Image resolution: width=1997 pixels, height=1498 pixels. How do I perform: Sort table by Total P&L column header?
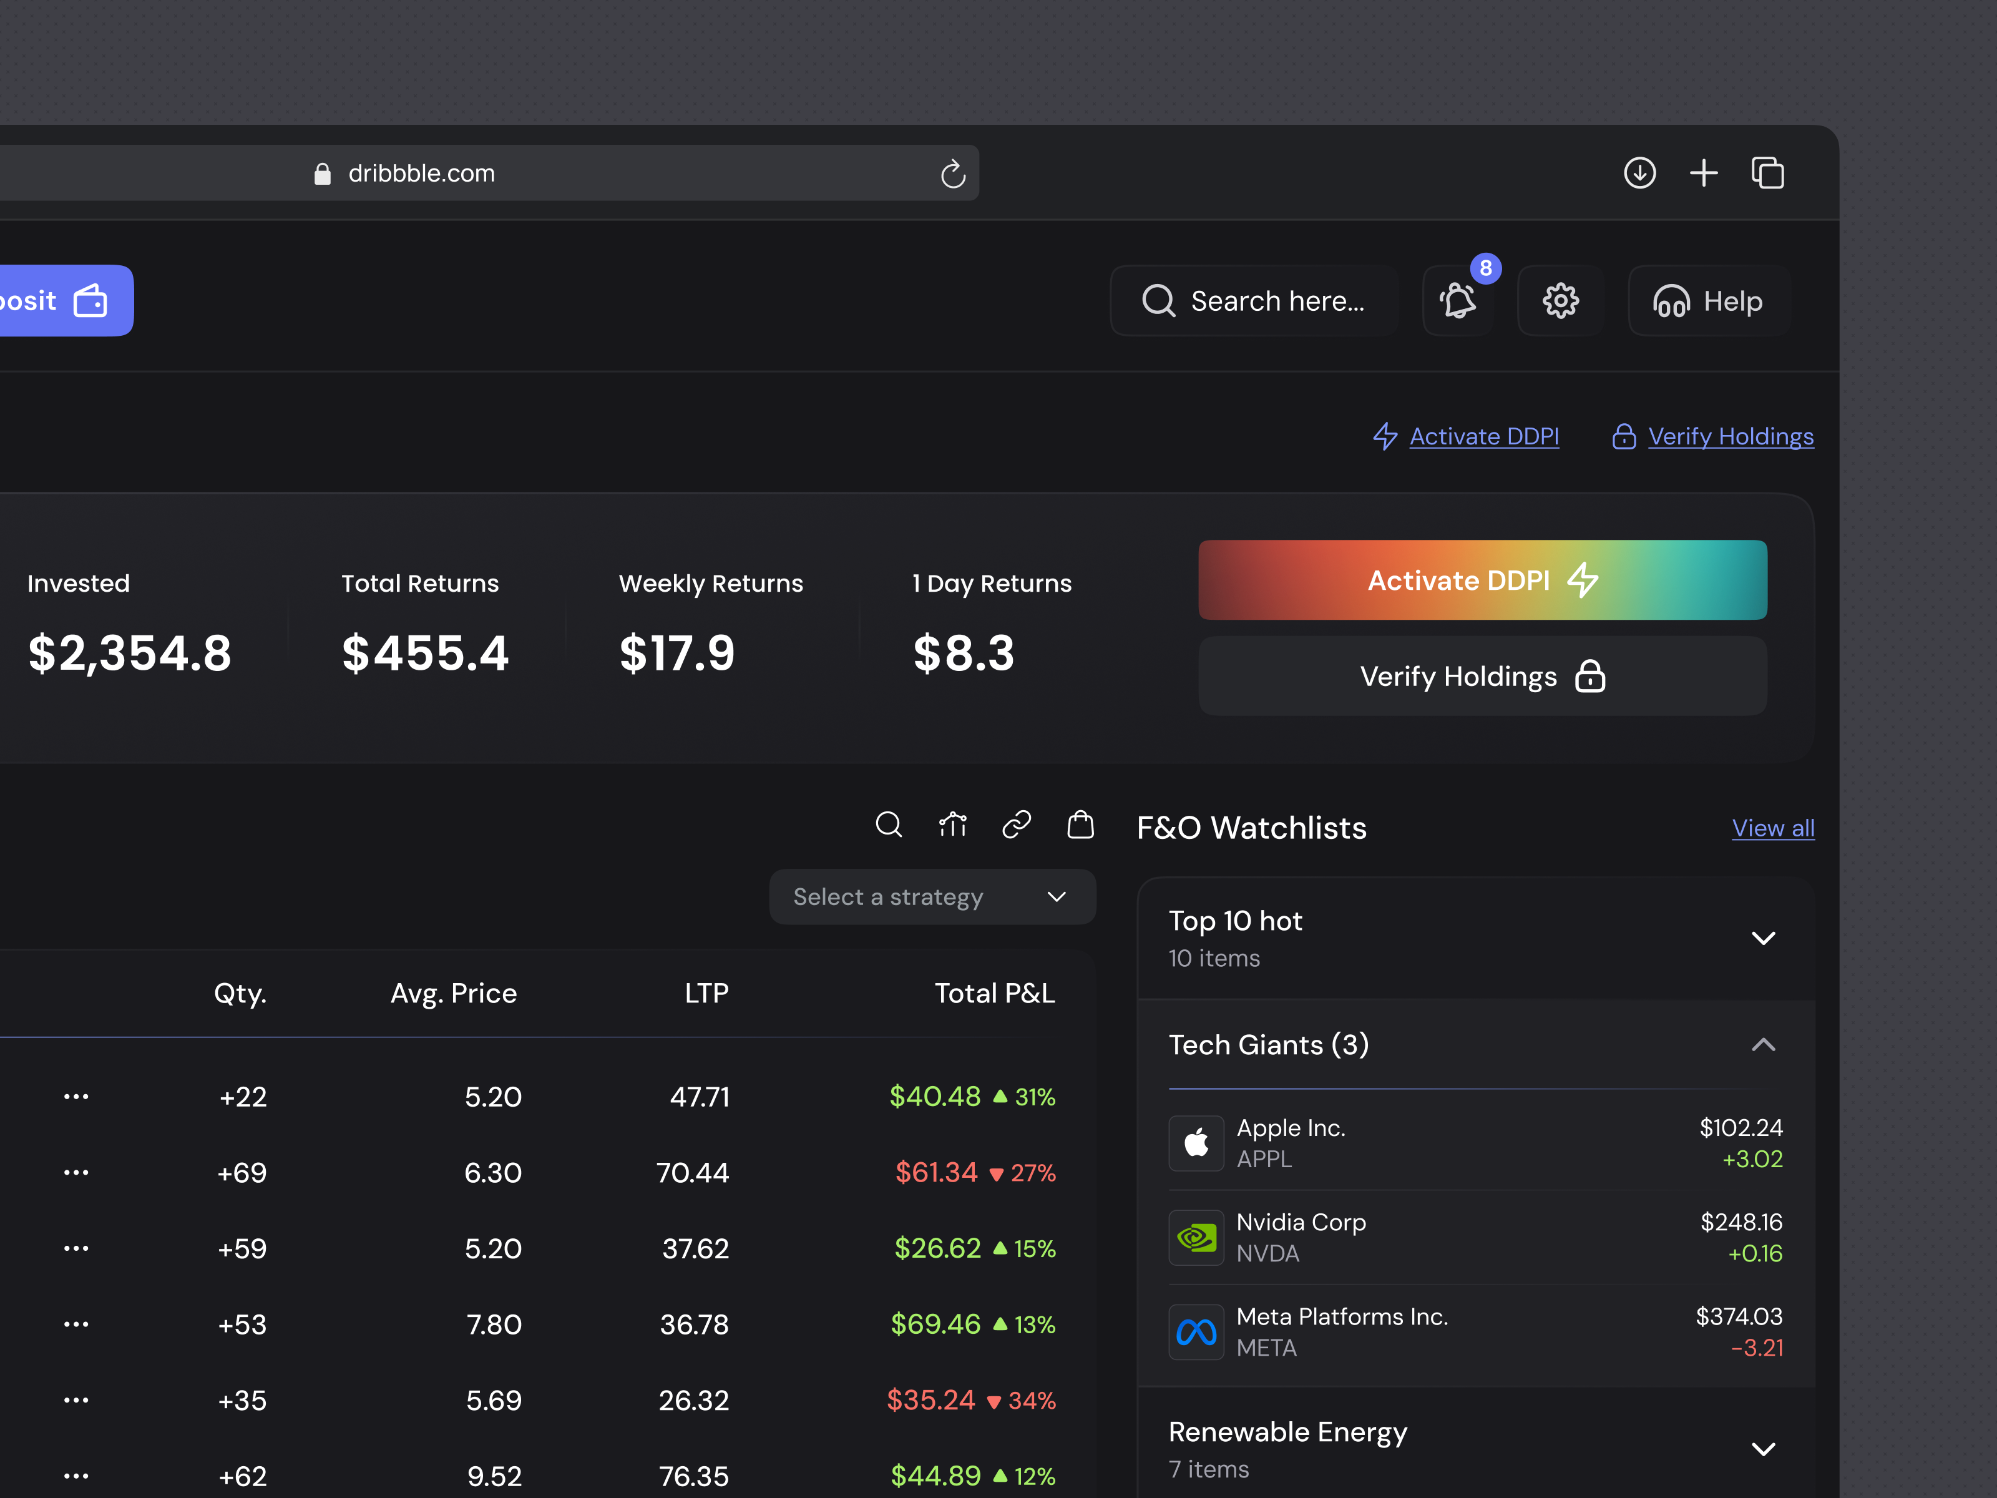pos(994,992)
